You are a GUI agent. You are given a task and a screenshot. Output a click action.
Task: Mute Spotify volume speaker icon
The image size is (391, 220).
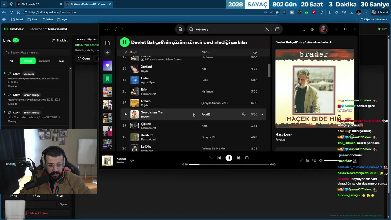[x=321, y=160]
